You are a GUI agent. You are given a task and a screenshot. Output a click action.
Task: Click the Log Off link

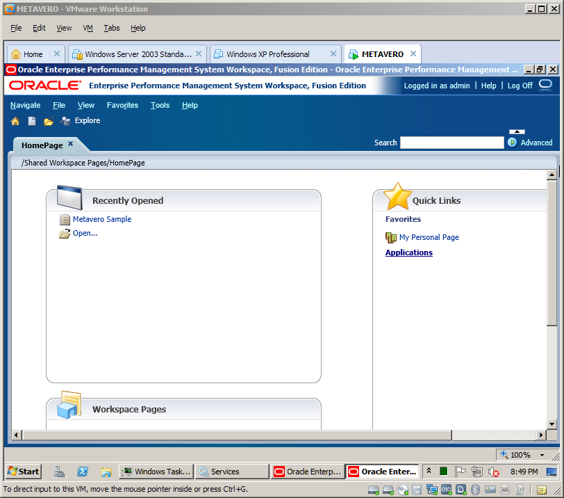[x=520, y=86]
